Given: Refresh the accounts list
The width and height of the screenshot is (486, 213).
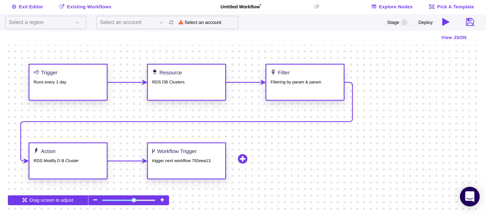Looking at the screenshot, I should tap(171, 22).
